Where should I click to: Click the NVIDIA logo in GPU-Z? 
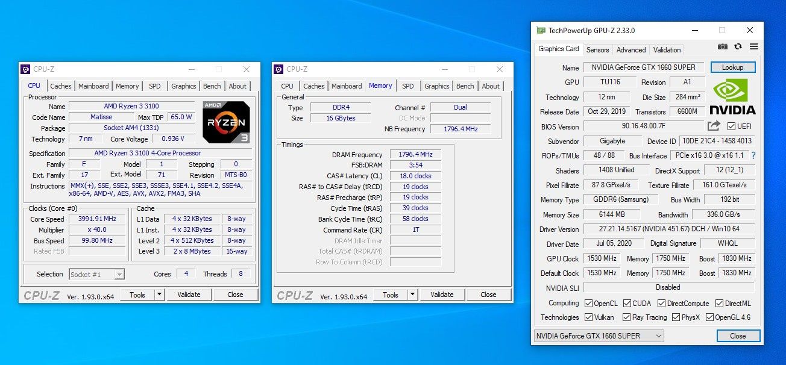pyautogui.click(x=732, y=96)
